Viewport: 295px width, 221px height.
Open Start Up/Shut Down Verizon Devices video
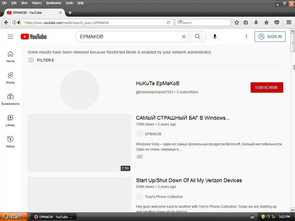tap(189, 180)
